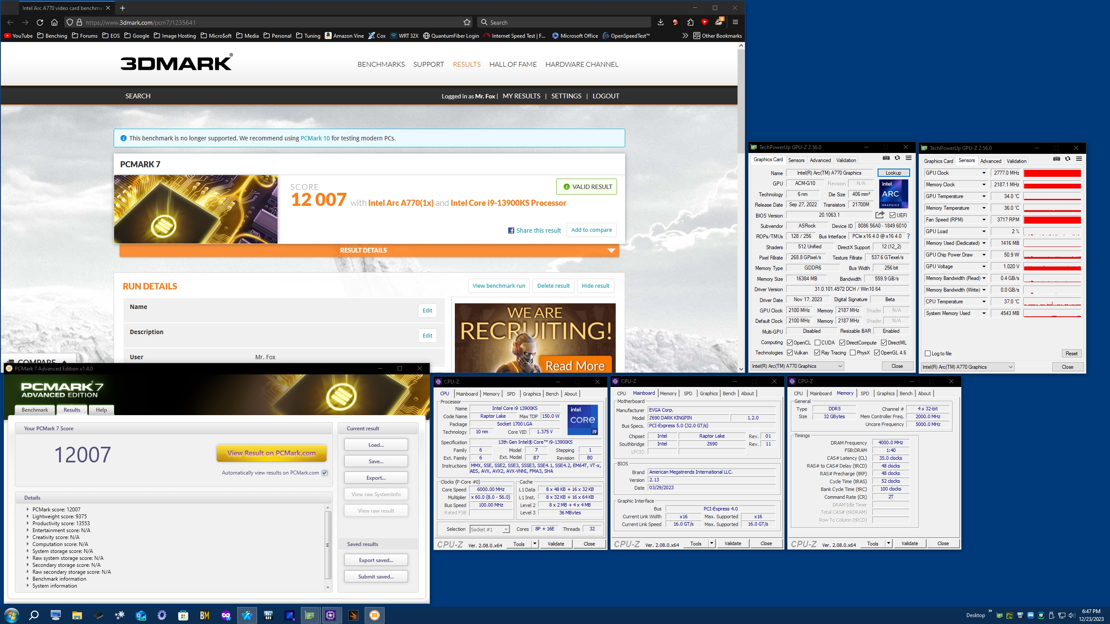
Task: Toggle the UEFI checkbox in GPU-Z
Action: pyautogui.click(x=892, y=215)
